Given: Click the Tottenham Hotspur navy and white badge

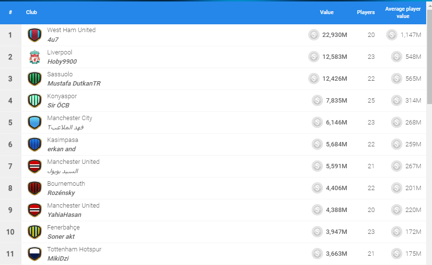Looking at the screenshot, I should [35, 254].
